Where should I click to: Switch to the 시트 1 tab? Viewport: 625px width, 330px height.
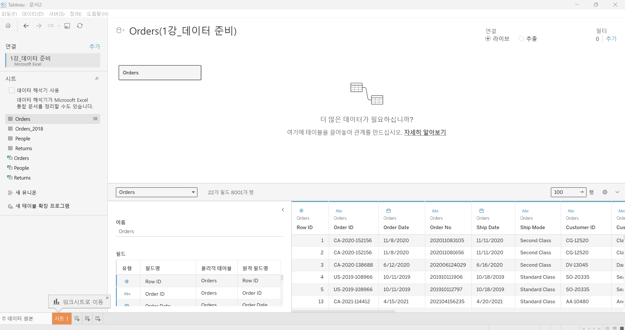[x=61, y=319]
